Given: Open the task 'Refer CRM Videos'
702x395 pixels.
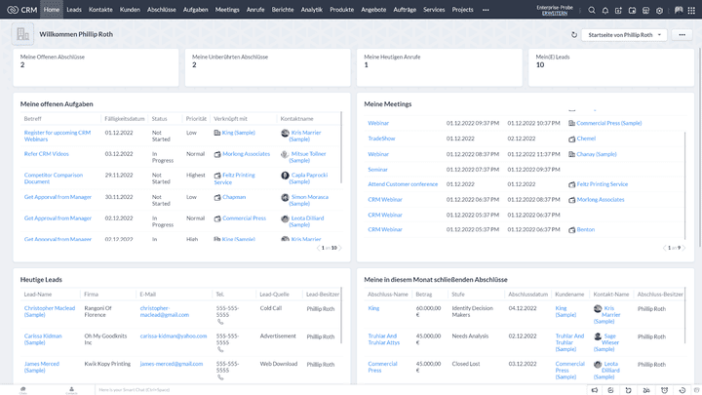Looking at the screenshot, I should 47,154.
